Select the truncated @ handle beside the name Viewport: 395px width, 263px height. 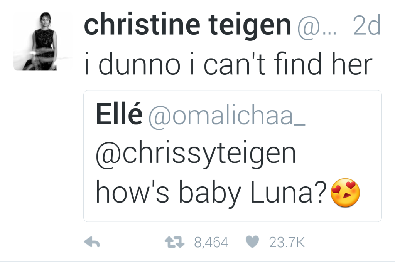click(x=317, y=27)
